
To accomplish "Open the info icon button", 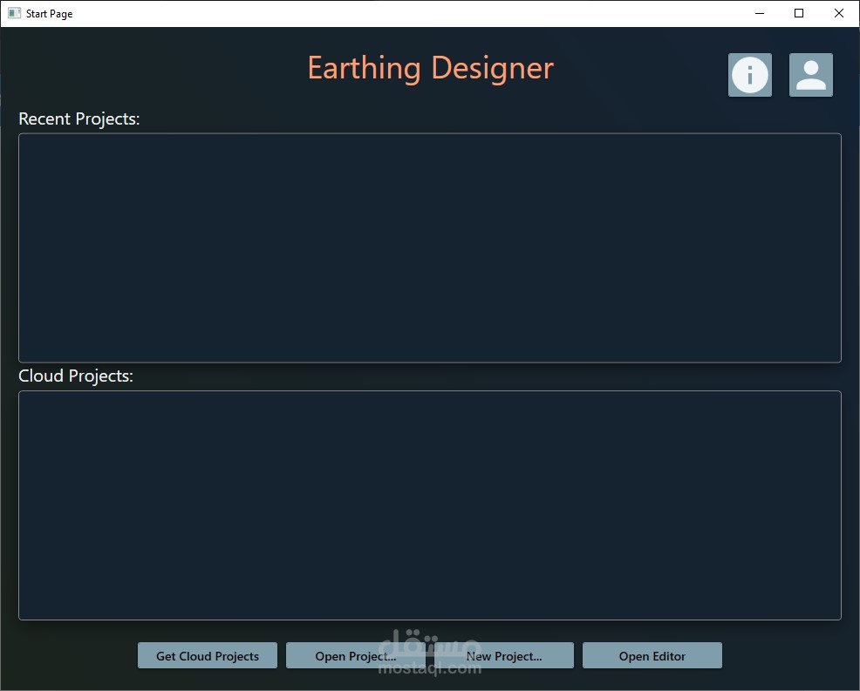I will click(x=750, y=75).
